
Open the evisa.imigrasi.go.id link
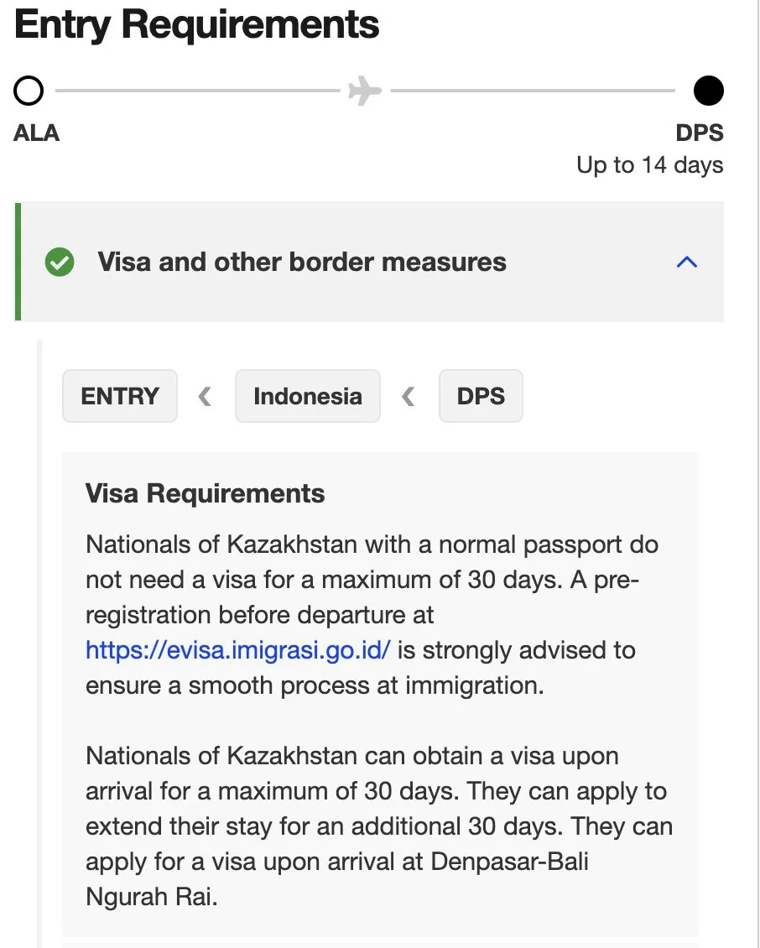(x=238, y=650)
